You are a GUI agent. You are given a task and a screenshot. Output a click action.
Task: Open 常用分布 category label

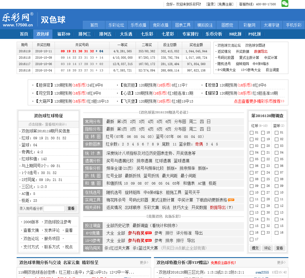[x=93, y=121]
